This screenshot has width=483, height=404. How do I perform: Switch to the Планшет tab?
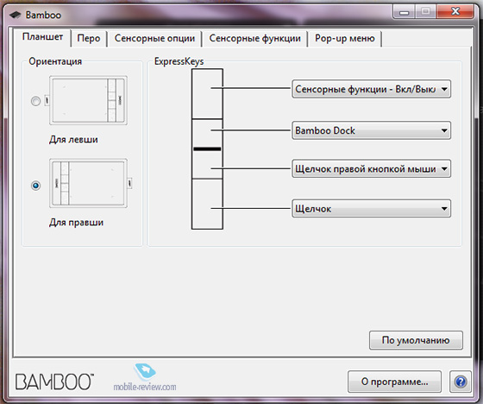(42, 37)
